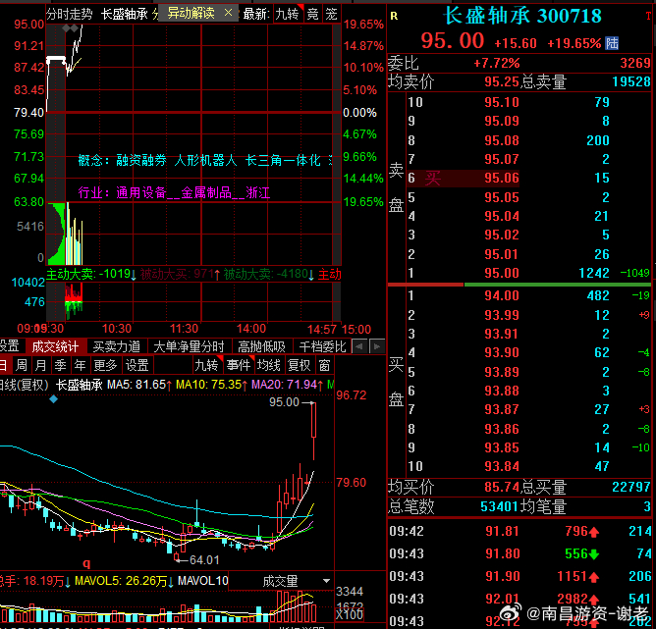Select the 年 yearly period
Viewport: 656px width, 629px height.
coord(80,365)
